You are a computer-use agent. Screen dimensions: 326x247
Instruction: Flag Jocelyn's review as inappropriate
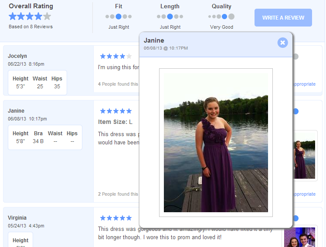coord(304,84)
